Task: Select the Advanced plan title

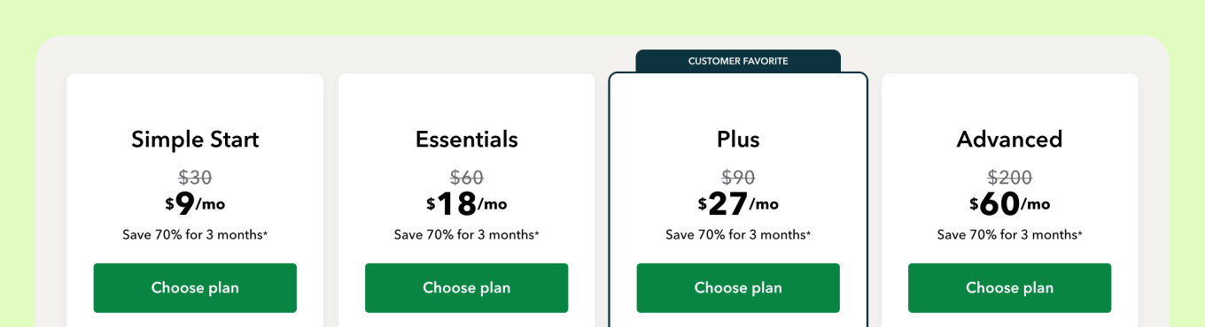Action: [x=1009, y=140]
